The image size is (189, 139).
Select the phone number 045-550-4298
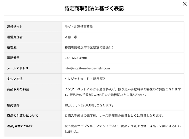click(76, 58)
